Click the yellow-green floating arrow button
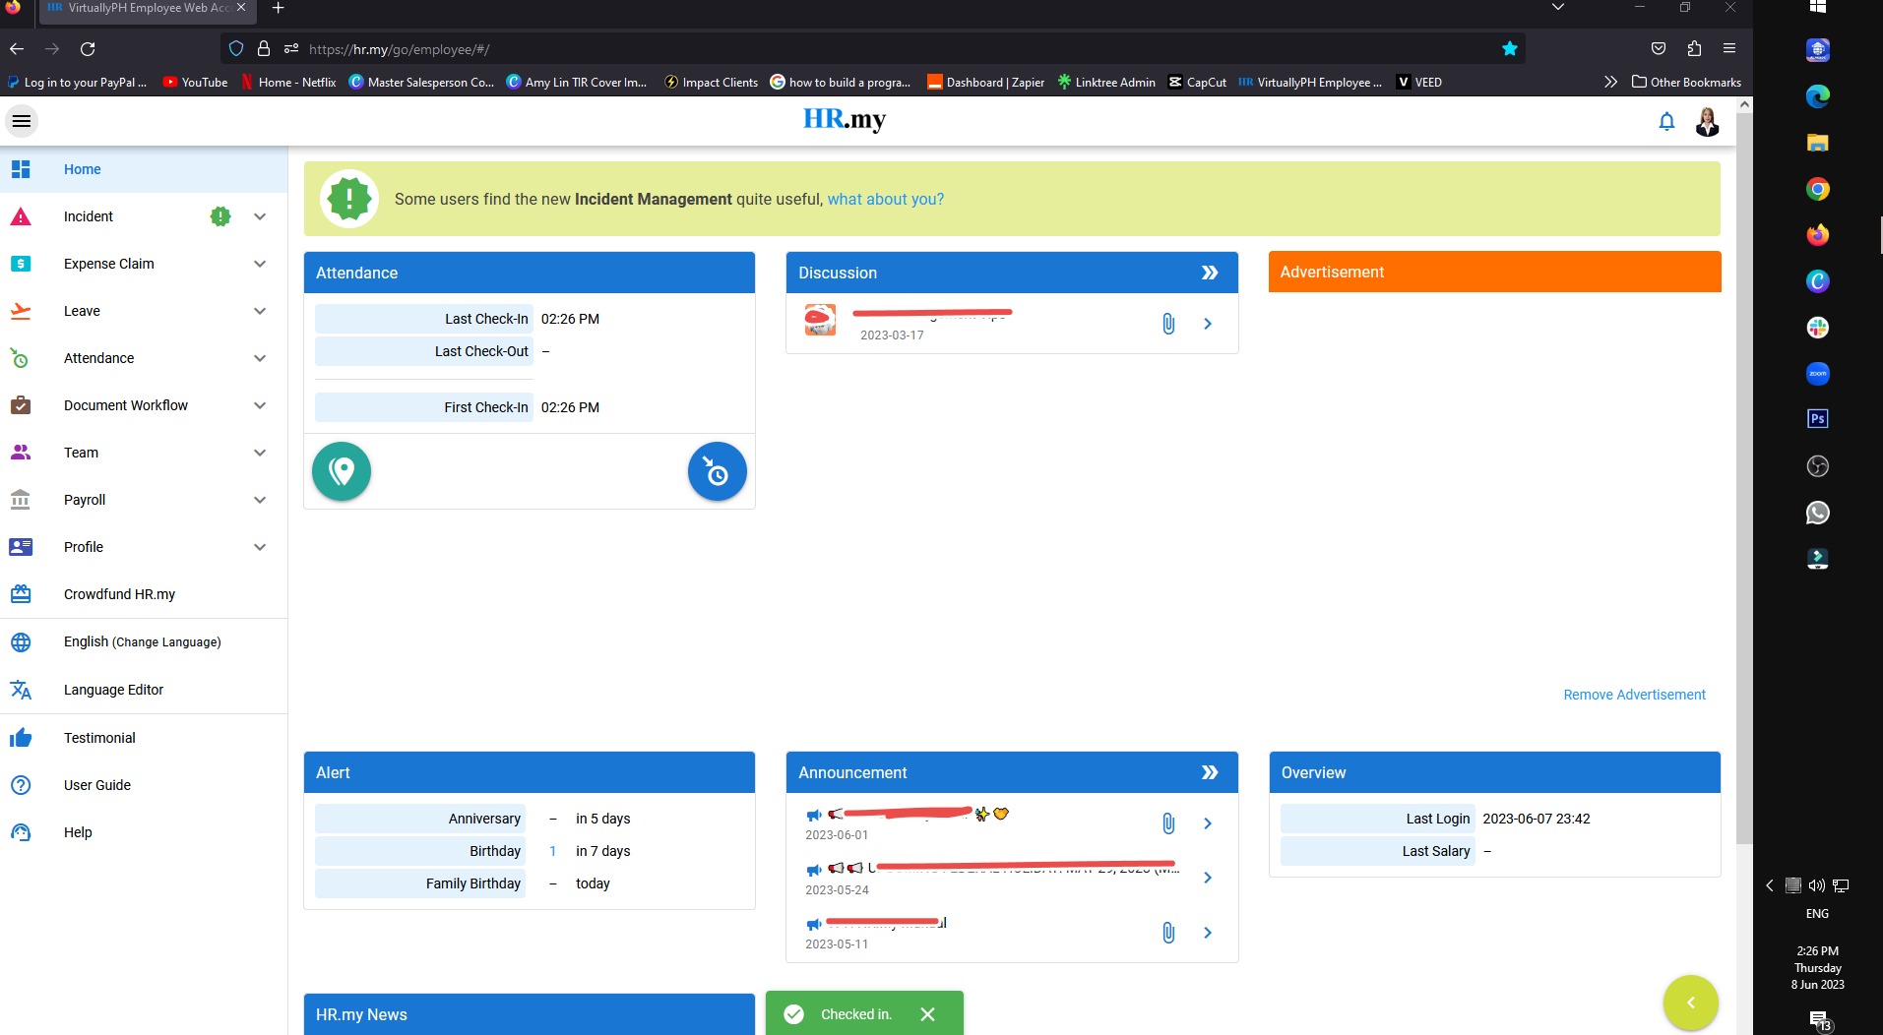This screenshot has width=1883, height=1035. 1691,1003
